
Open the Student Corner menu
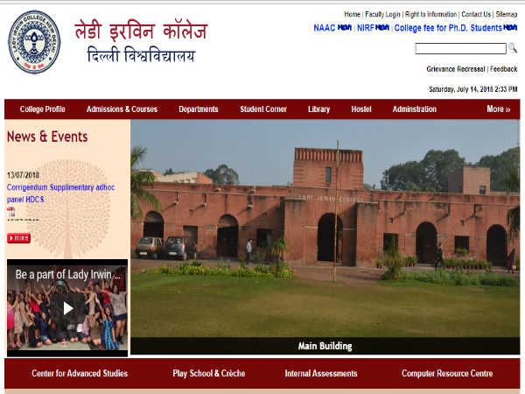pyautogui.click(x=263, y=109)
